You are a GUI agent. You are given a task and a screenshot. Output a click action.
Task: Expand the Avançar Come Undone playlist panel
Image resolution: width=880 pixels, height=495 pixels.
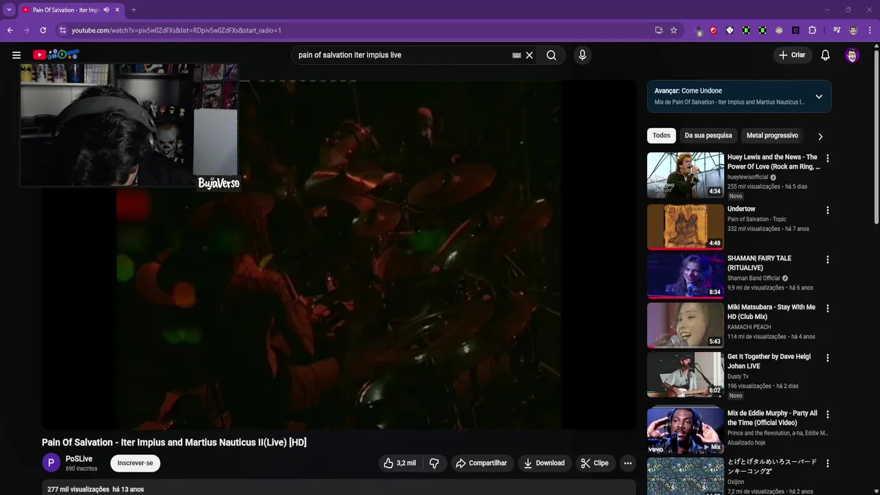819,96
